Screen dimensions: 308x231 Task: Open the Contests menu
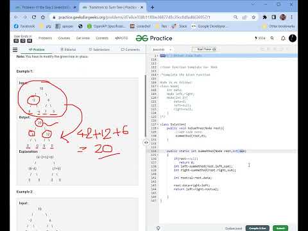pyautogui.click(x=102, y=38)
